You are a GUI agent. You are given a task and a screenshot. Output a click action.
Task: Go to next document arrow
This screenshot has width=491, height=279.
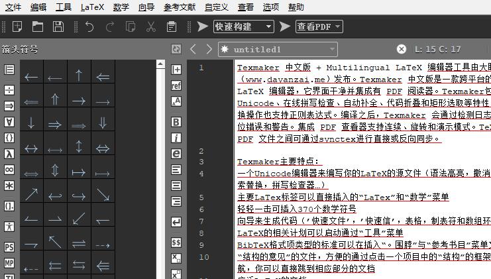coord(209,49)
